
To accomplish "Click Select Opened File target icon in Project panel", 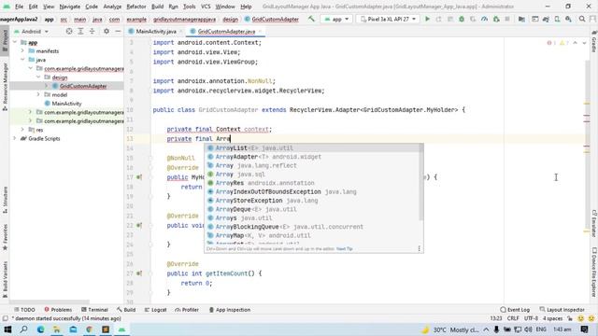I will (69, 31).
